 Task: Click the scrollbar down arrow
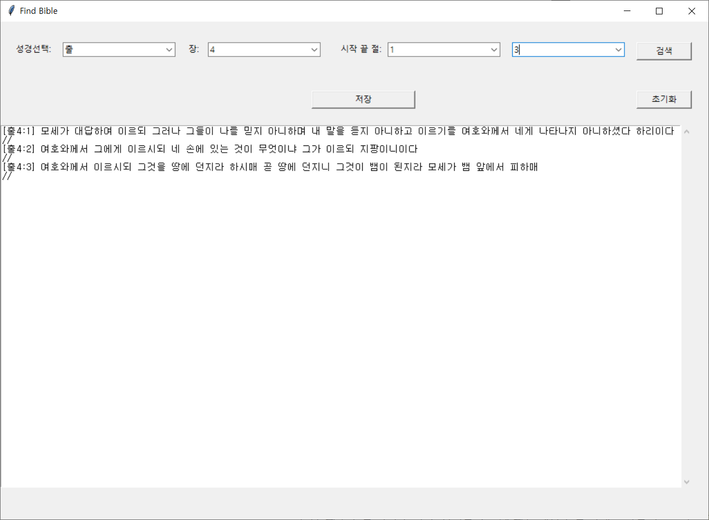coord(686,482)
